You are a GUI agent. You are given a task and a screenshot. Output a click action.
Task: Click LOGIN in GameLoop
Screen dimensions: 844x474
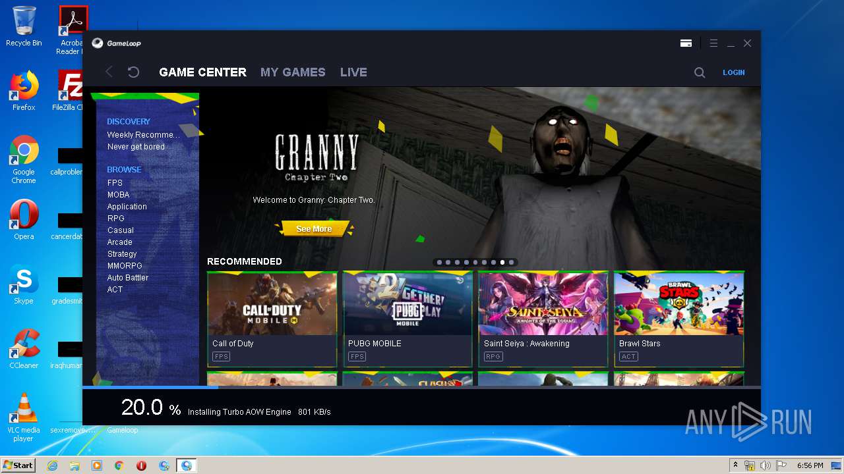[x=733, y=72]
